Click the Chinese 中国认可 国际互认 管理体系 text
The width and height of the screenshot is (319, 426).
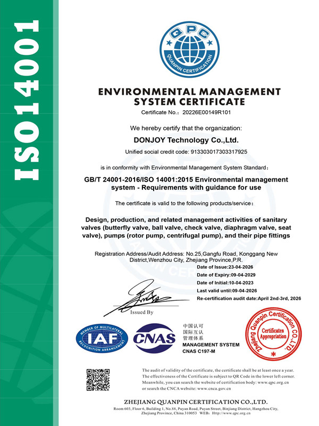(193, 332)
